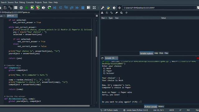Remove all variables eraser icon
This screenshot has width=199, height=112.
(x=117, y=13)
